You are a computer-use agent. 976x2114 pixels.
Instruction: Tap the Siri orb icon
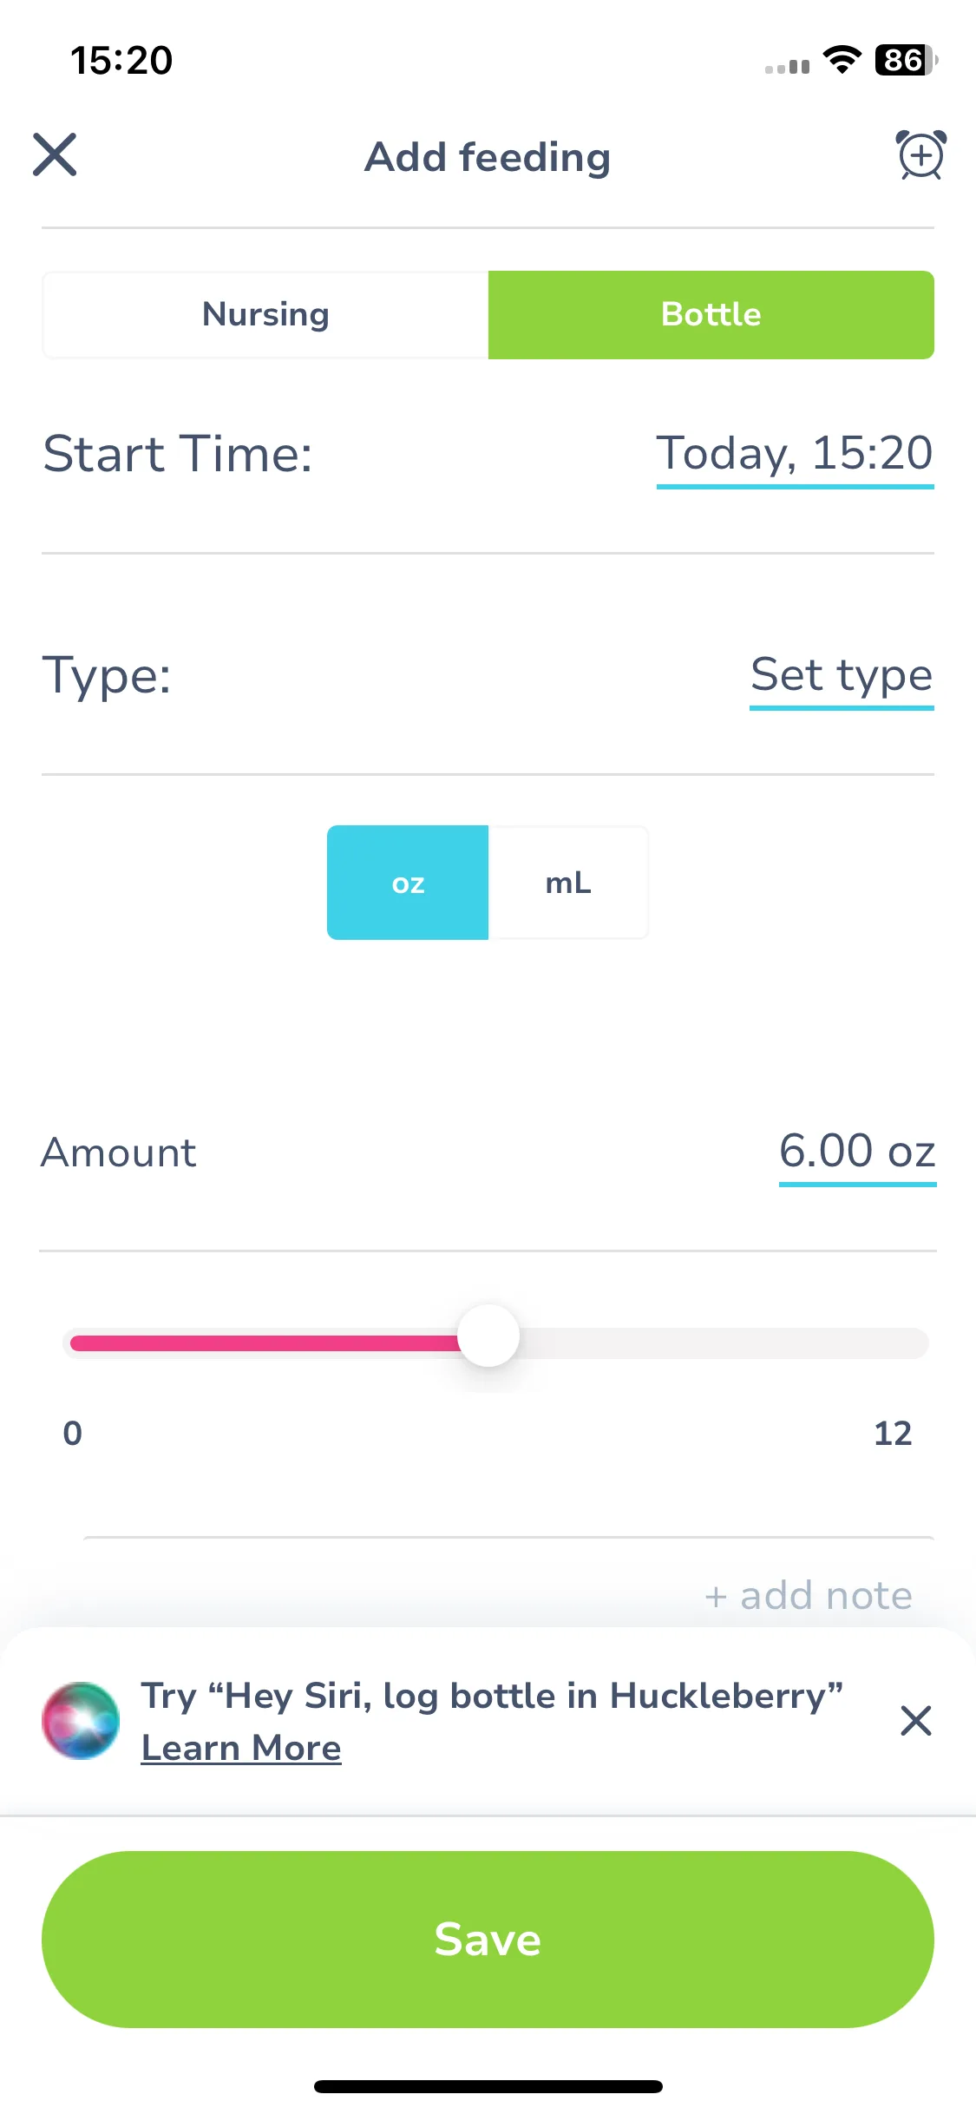point(81,1721)
